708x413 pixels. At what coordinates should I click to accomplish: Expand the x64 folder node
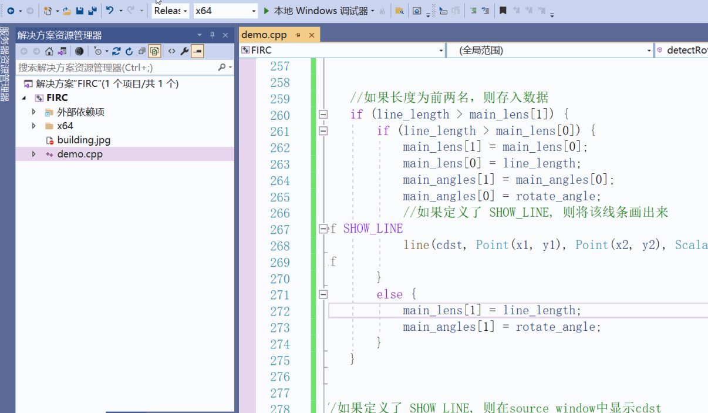tap(34, 126)
